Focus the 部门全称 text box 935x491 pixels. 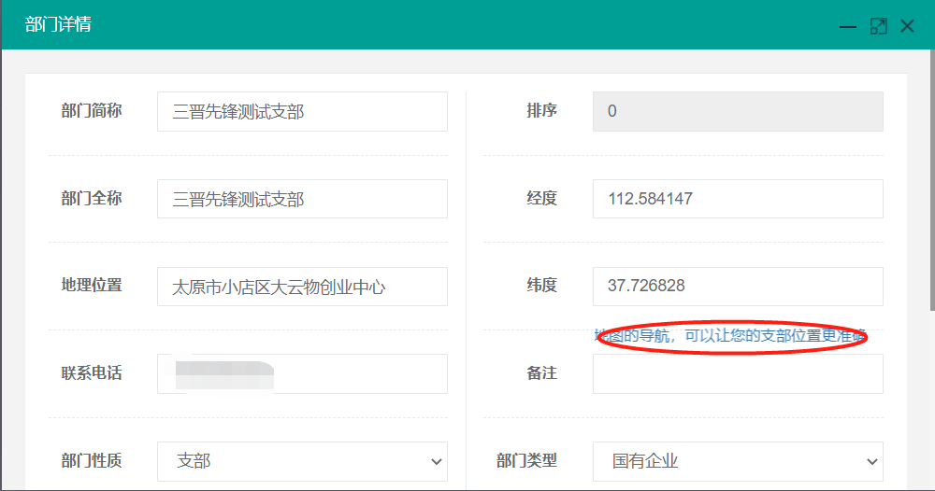coord(302,199)
